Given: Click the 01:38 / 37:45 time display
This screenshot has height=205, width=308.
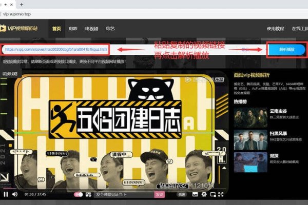Looking at the screenshot, I should coord(35,194).
